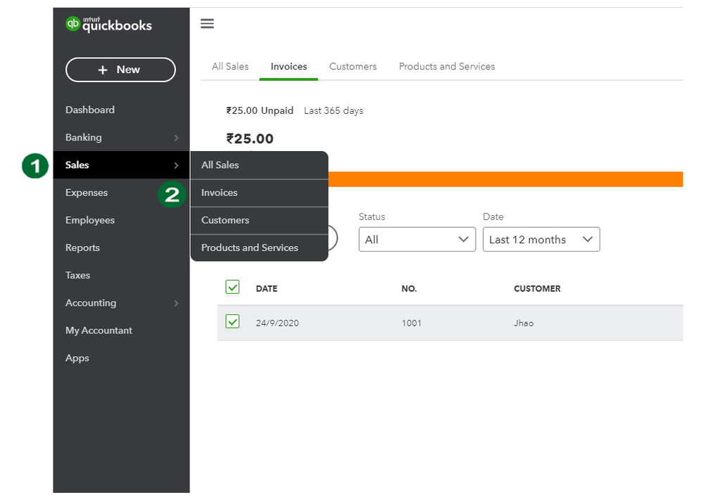Expand the Banking submenu chevron
The height and width of the screenshot is (504, 703).
point(176,138)
